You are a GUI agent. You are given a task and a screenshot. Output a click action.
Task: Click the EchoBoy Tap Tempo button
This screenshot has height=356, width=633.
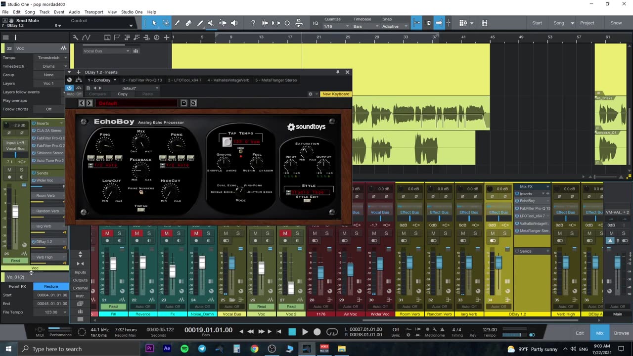(227, 142)
